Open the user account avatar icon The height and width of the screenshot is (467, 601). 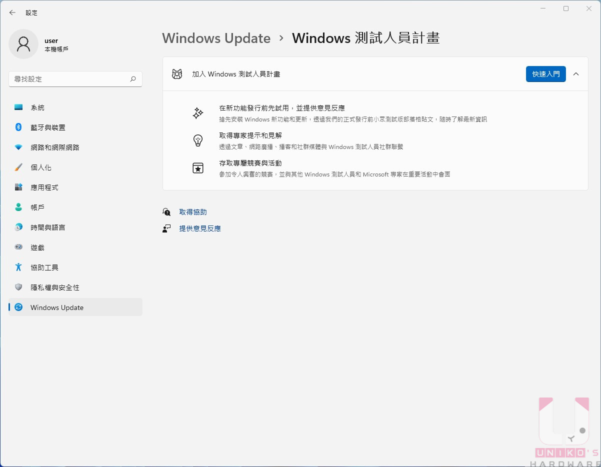tap(23, 44)
